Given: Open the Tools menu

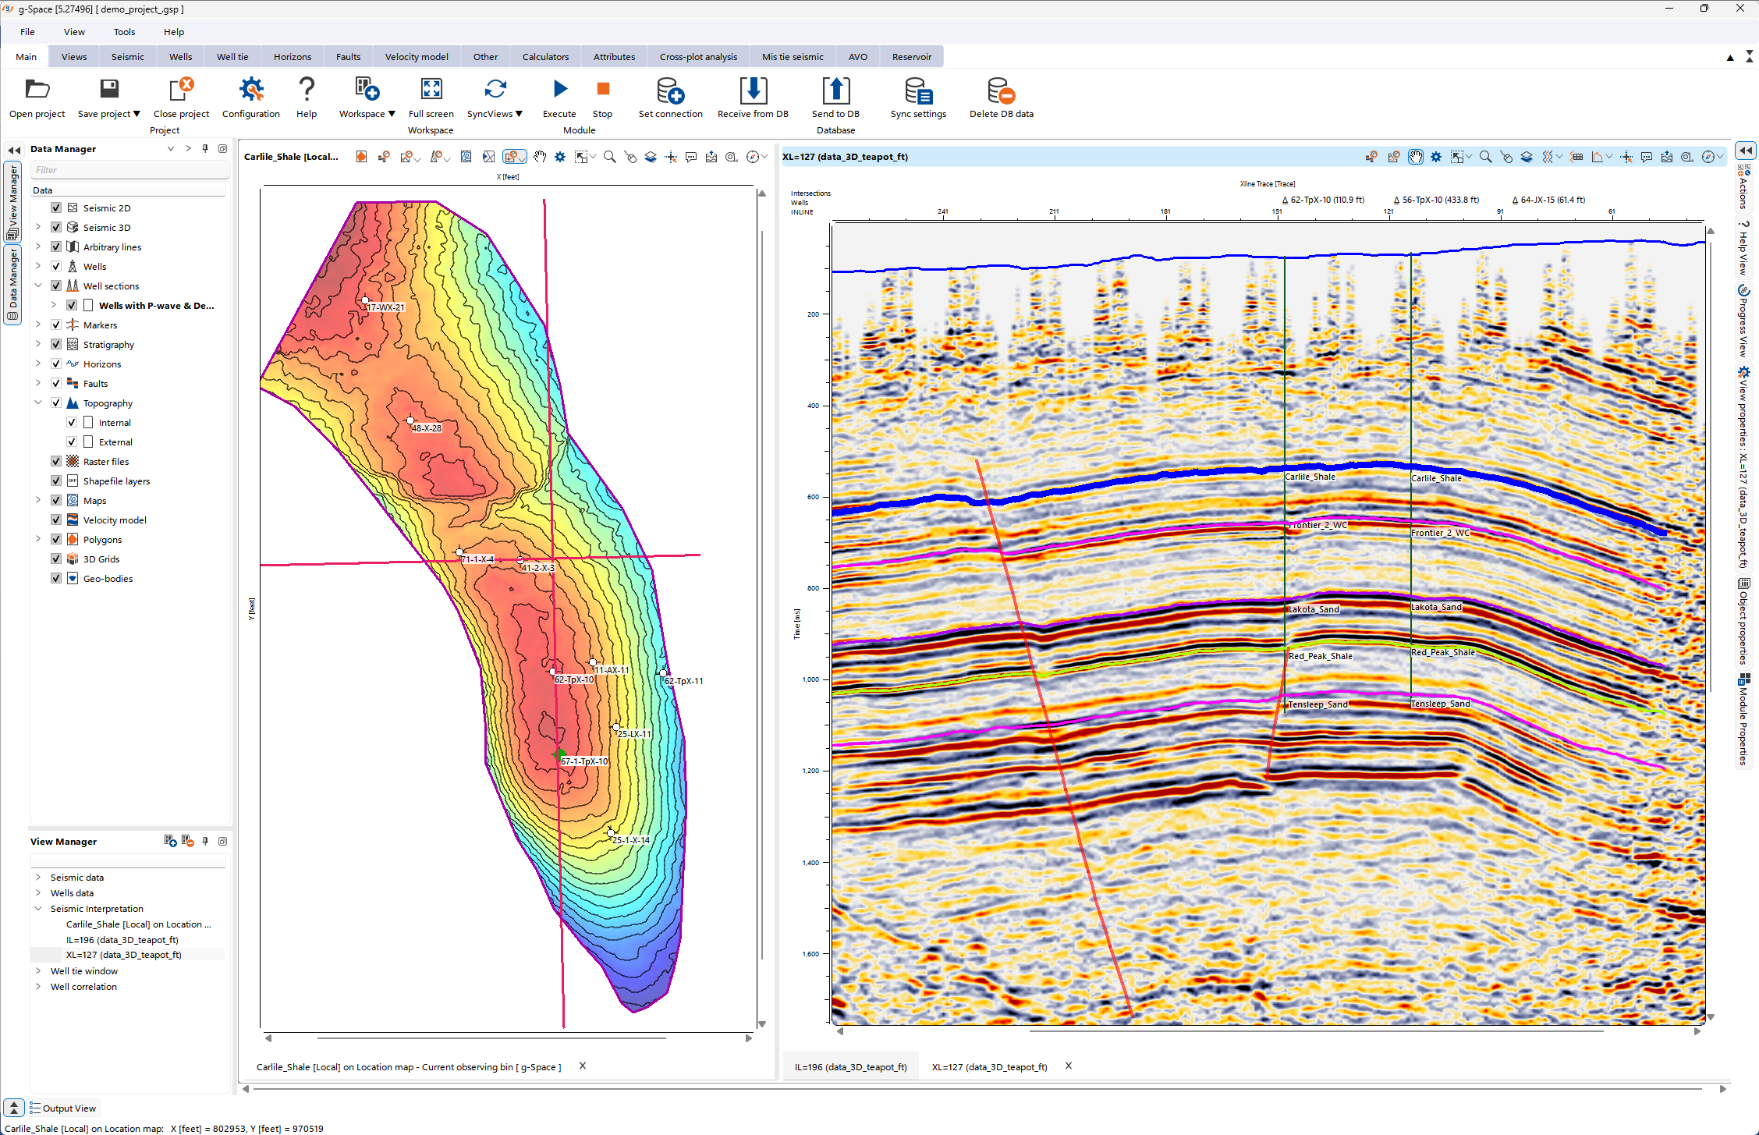Looking at the screenshot, I should [x=124, y=32].
